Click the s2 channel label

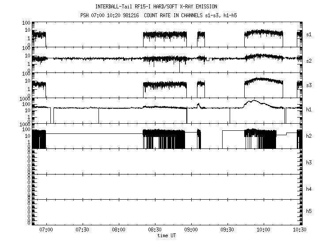[309, 61]
